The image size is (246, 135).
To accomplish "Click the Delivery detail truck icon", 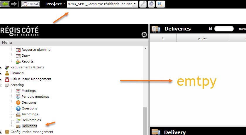I will point(156,132).
